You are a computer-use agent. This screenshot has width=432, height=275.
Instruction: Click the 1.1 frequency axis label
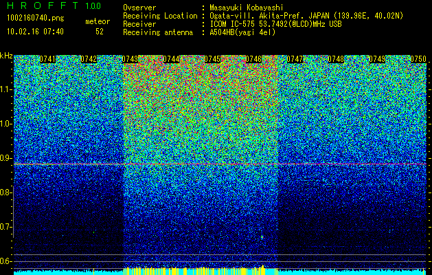pyautogui.click(x=5, y=89)
